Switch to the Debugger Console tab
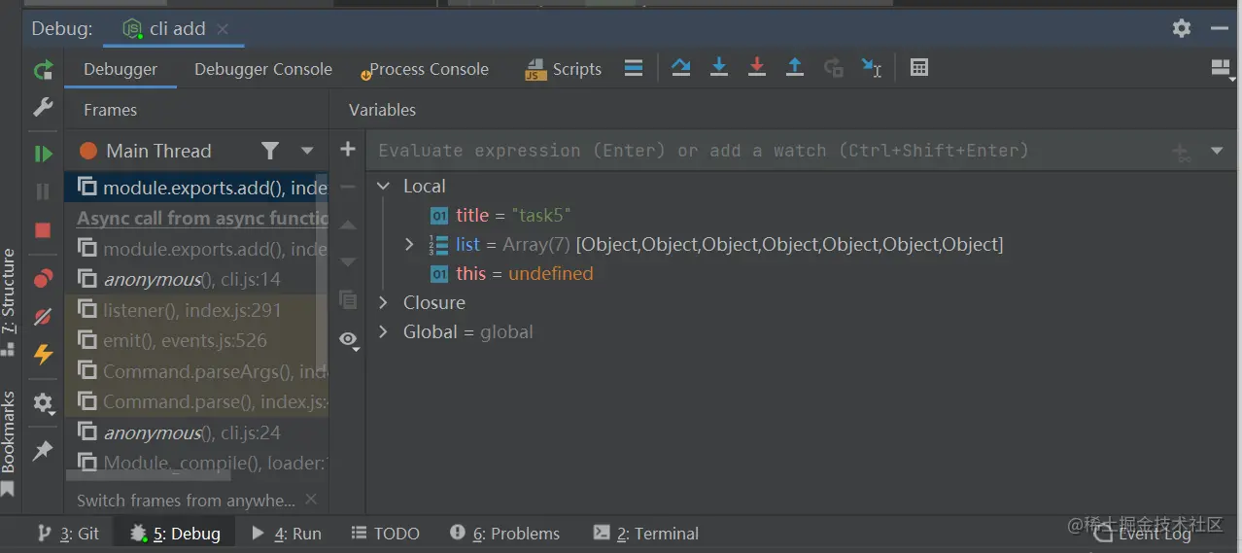The height and width of the screenshot is (553, 1242). click(263, 69)
